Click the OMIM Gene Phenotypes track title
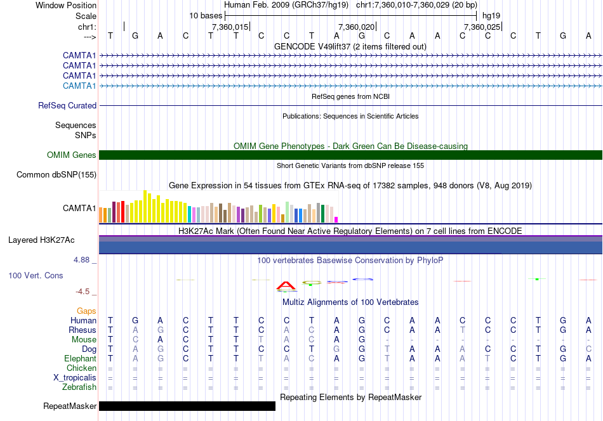Image resolution: width=603 pixels, height=421 pixels. 350,146
